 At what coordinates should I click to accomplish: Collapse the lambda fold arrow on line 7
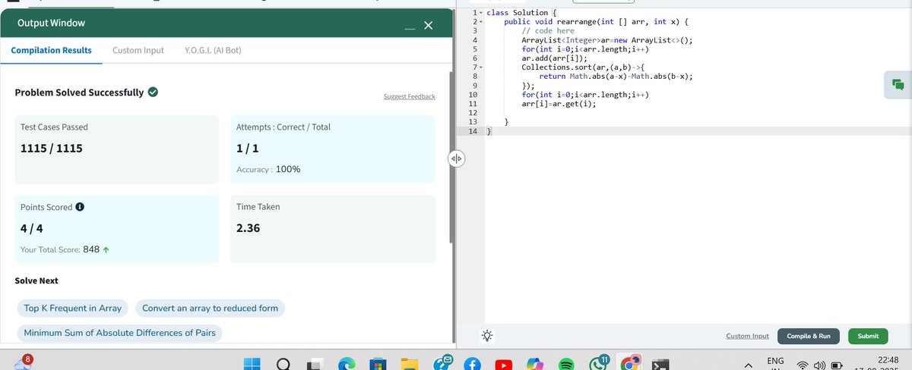[x=481, y=67]
